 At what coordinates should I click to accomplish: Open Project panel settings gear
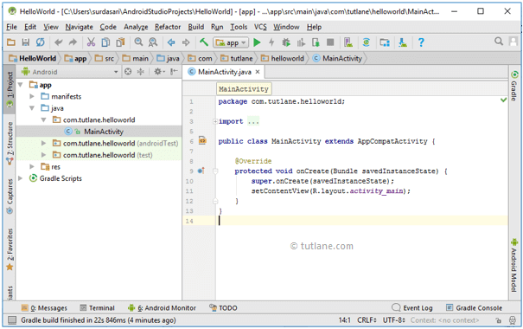pyautogui.click(x=158, y=72)
